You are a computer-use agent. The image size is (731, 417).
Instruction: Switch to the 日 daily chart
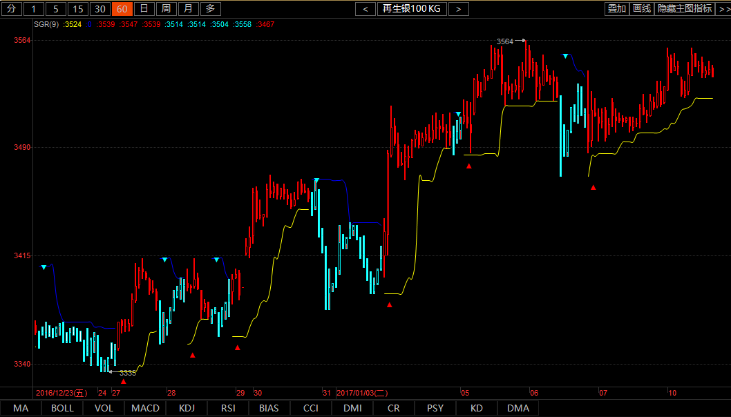point(144,9)
